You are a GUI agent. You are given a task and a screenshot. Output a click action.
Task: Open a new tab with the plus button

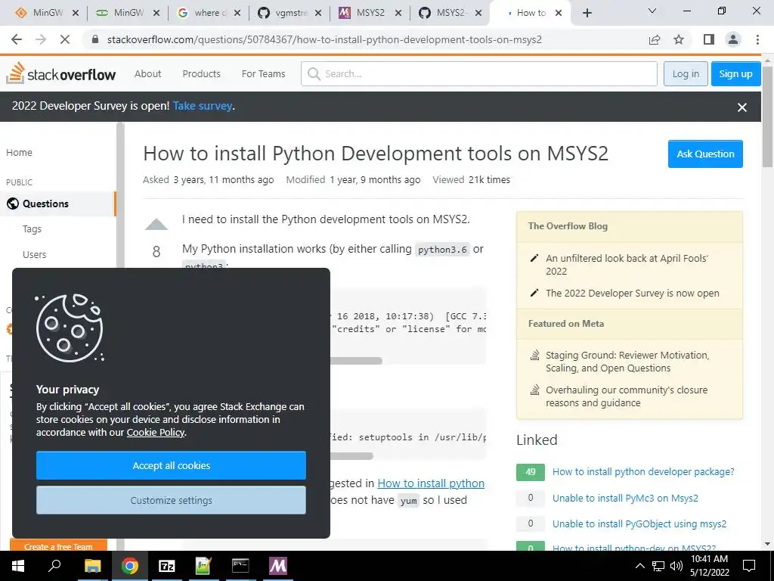[587, 13]
